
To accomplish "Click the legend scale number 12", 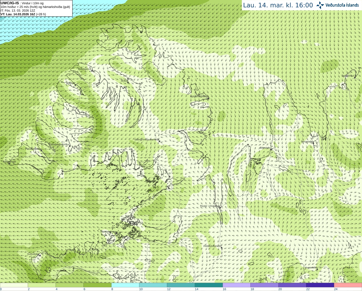I will point(169,289).
